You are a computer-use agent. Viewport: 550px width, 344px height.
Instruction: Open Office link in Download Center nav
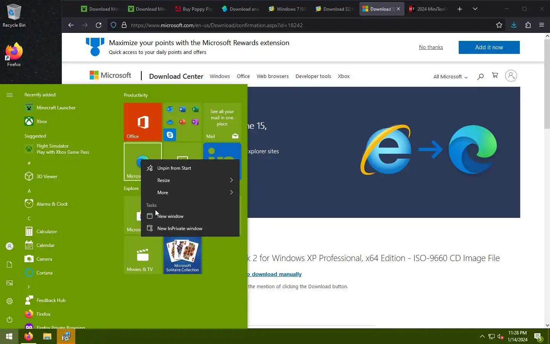click(243, 76)
